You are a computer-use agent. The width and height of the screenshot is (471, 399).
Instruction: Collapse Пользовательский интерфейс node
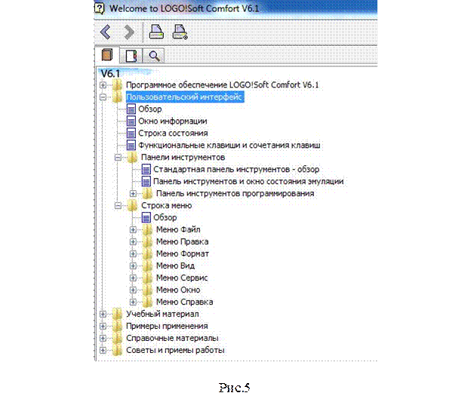pyautogui.click(x=103, y=97)
